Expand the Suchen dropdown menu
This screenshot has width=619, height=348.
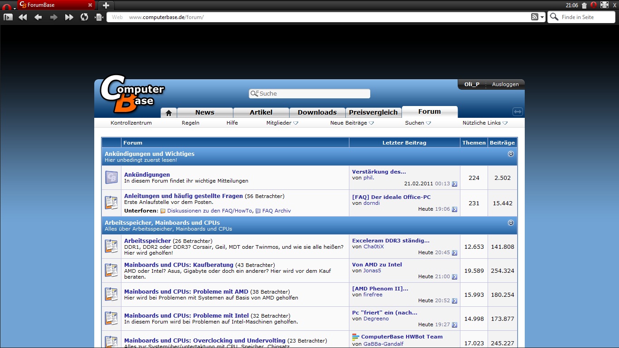418,123
